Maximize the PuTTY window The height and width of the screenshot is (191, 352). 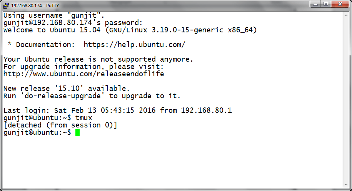click(325, 5)
